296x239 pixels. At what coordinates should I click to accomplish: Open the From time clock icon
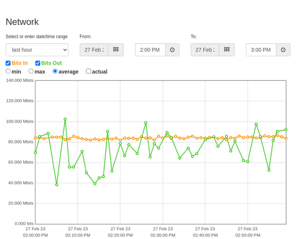coord(172,50)
